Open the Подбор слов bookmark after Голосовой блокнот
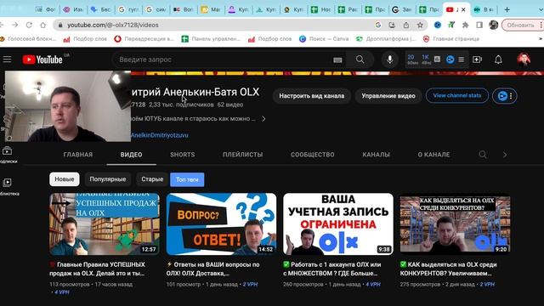The height and width of the screenshot is (306, 544). (85, 39)
